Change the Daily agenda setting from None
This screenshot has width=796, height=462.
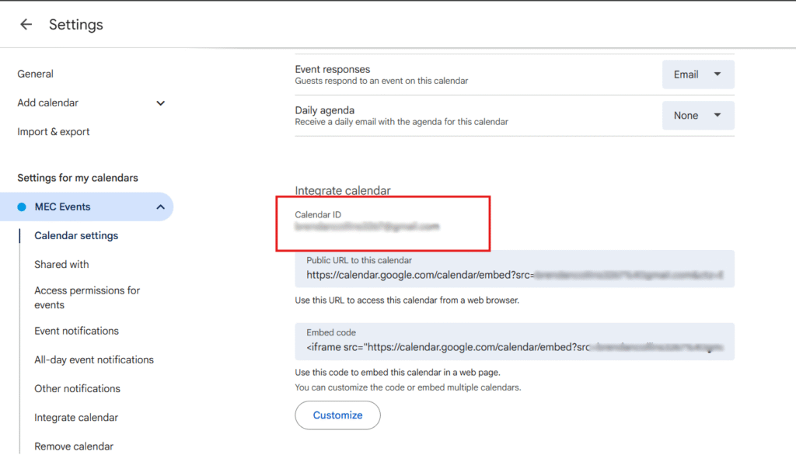click(698, 114)
